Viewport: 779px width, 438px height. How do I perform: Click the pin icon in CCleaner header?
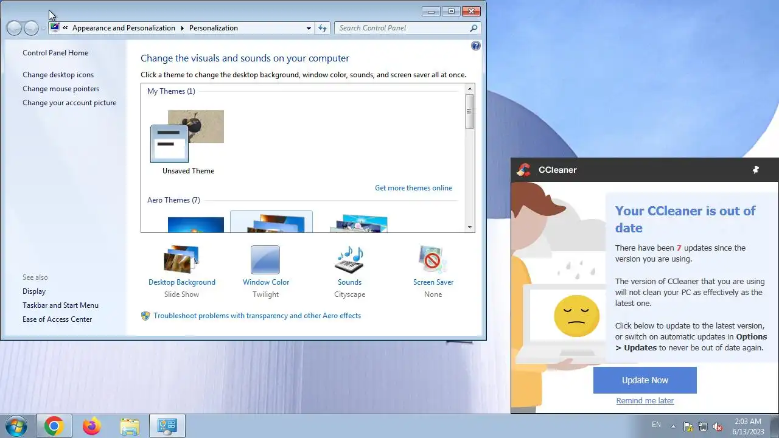[x=756, y=170]
